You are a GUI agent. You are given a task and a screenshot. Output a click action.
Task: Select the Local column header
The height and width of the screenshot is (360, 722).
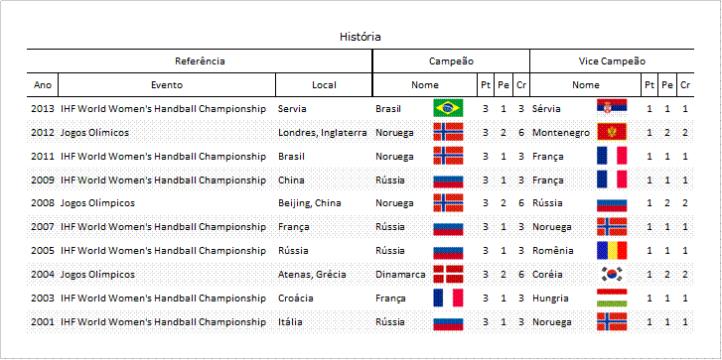pos(324,85)
